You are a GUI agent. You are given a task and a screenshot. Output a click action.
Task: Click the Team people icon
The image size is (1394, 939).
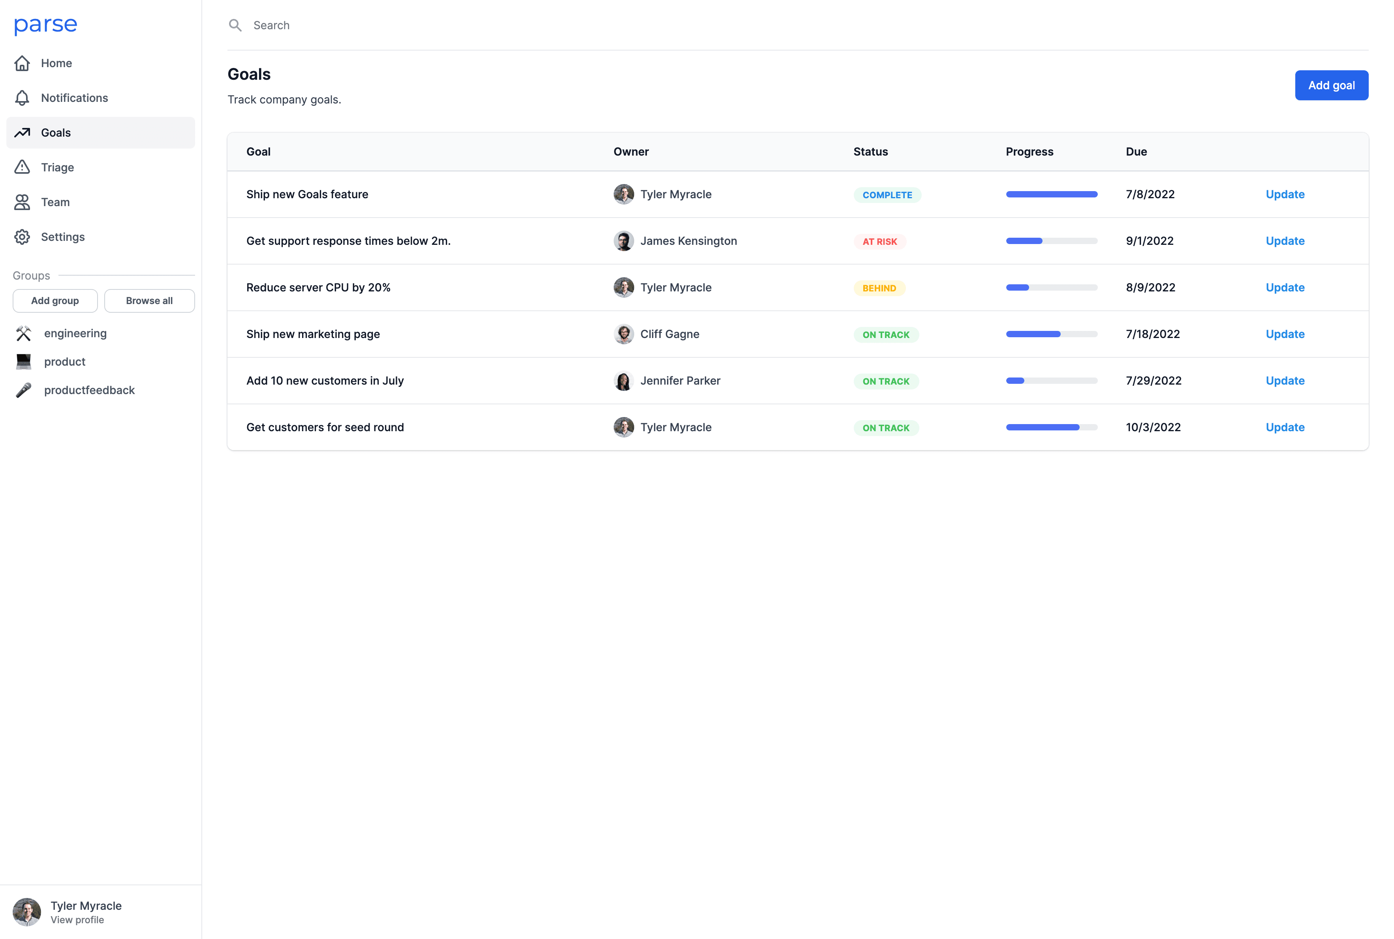(22, 203)
